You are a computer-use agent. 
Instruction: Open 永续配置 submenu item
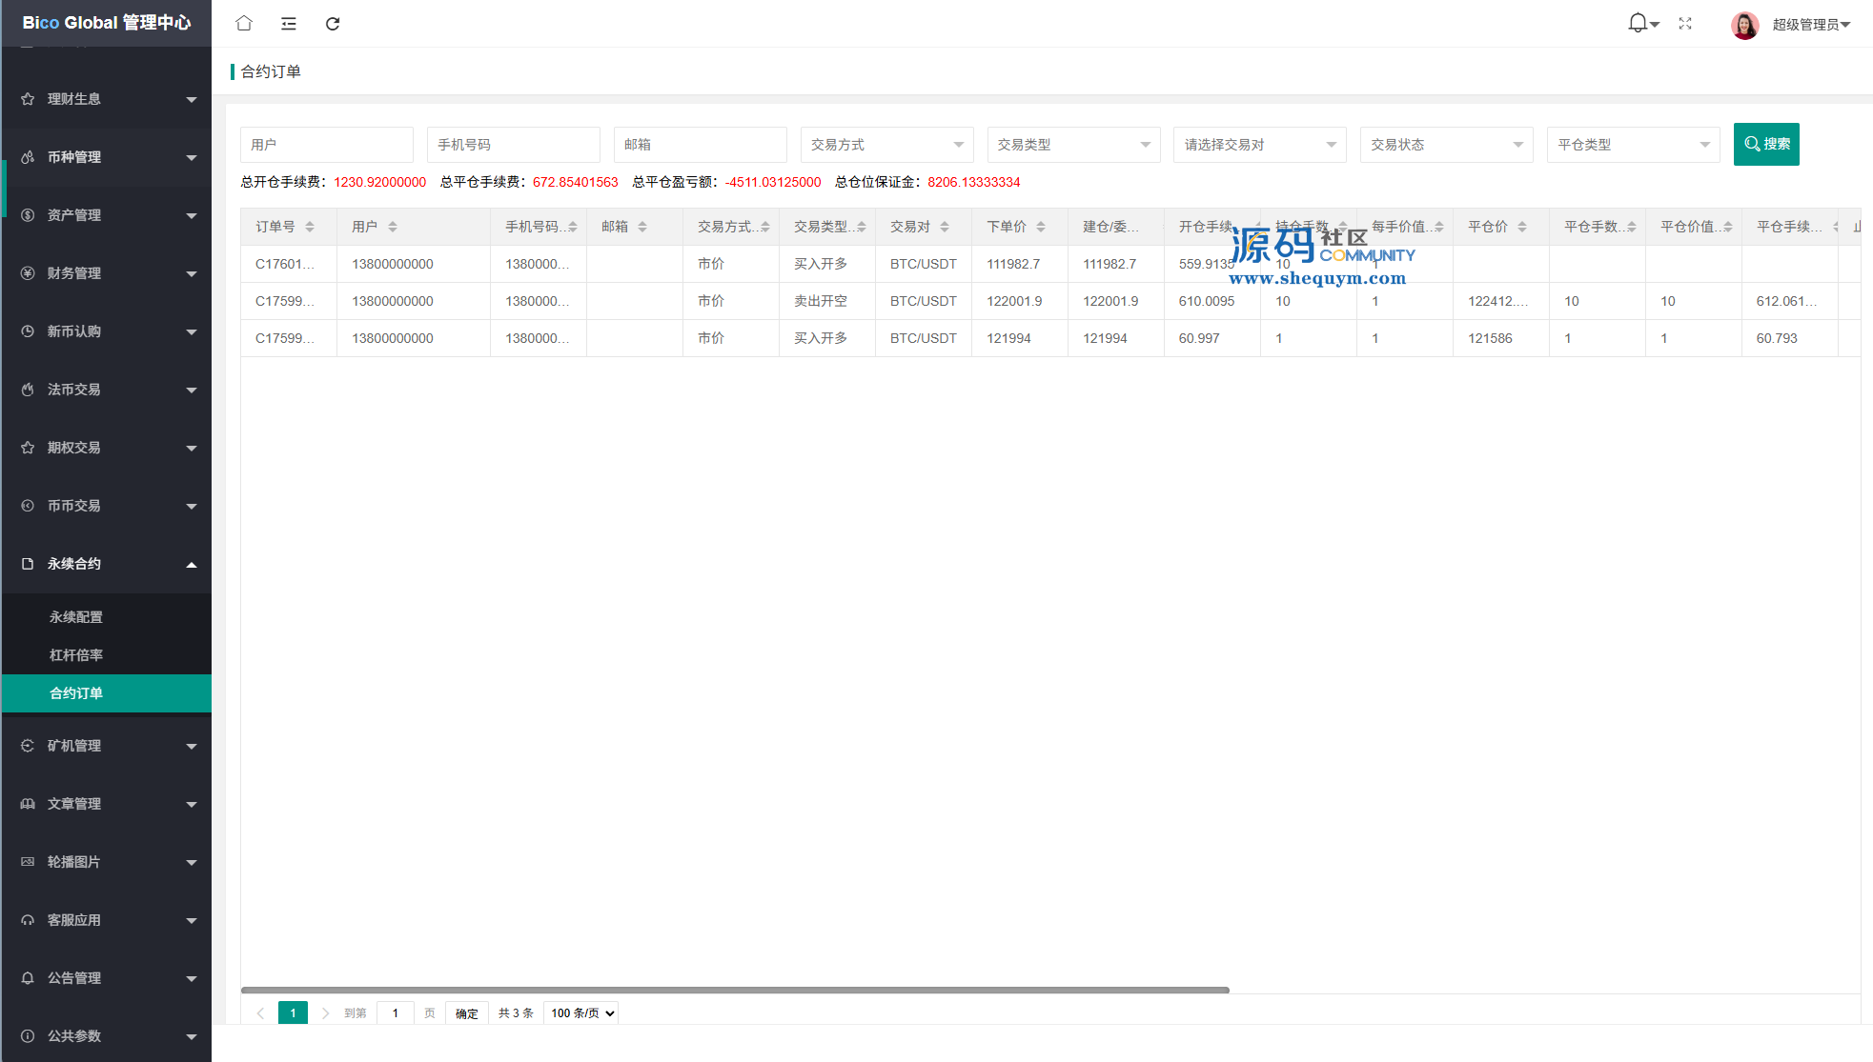(76, 617)
